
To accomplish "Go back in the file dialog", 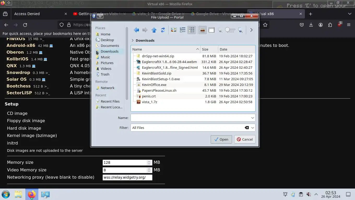I will 136,30.
